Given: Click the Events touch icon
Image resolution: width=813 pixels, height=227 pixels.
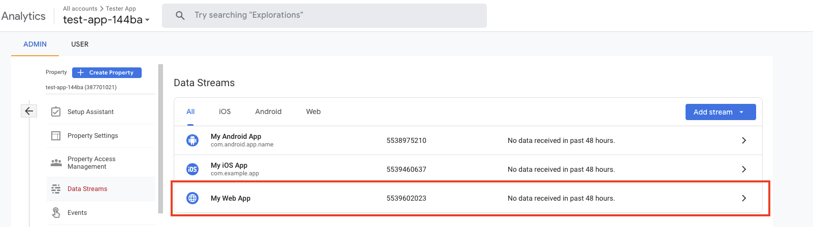Looking at the screenshot, I should [x=56, y=213].
